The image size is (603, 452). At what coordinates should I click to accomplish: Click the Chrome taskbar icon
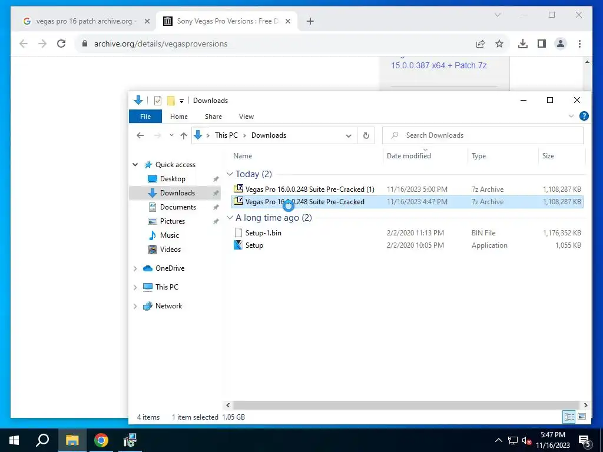[101, 440]
